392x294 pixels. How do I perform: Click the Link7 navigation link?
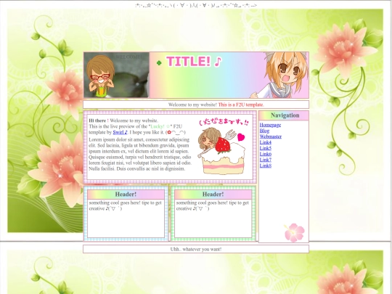click(x=265, y=160)
